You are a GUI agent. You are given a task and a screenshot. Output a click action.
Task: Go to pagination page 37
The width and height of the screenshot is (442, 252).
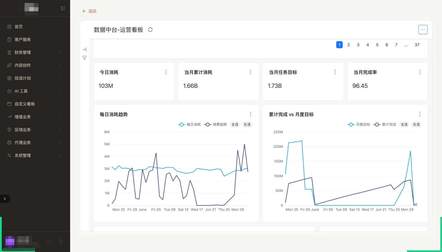tap(417, 45)
